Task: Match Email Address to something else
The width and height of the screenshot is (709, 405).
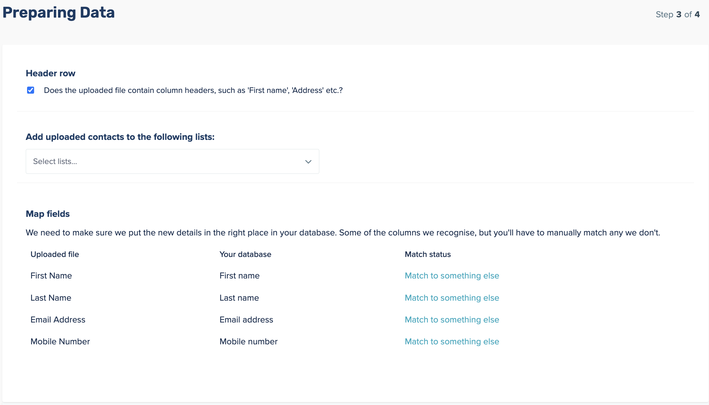Action: click(x=452, y=320)
